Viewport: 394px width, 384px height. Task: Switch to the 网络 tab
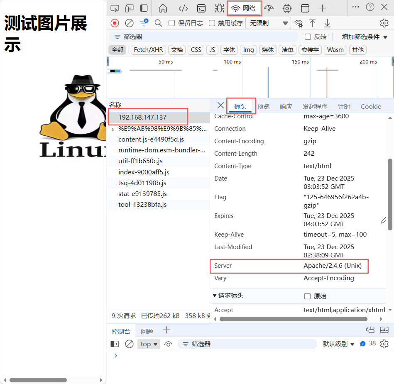point(244,8)
